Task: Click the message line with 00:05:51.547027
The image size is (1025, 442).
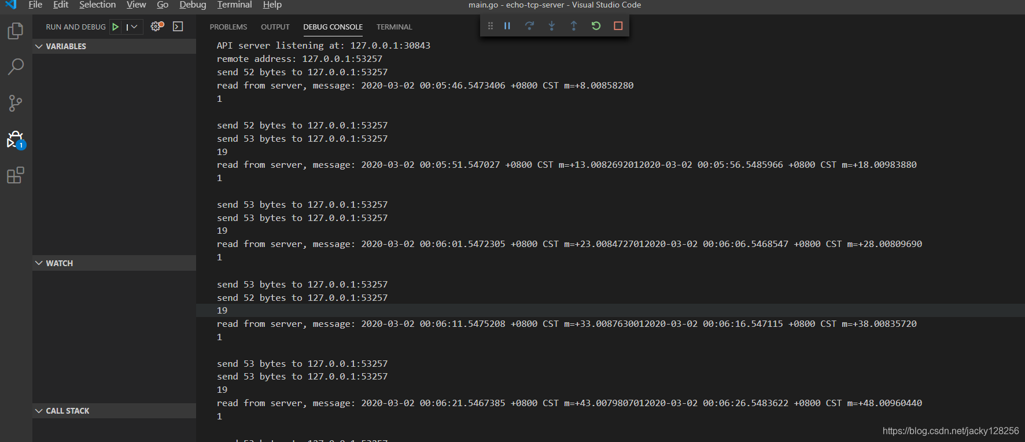Action: 566,165
